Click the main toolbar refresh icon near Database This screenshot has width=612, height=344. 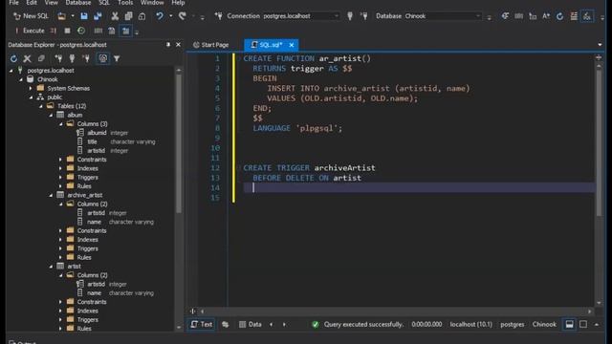click(559, 16)
